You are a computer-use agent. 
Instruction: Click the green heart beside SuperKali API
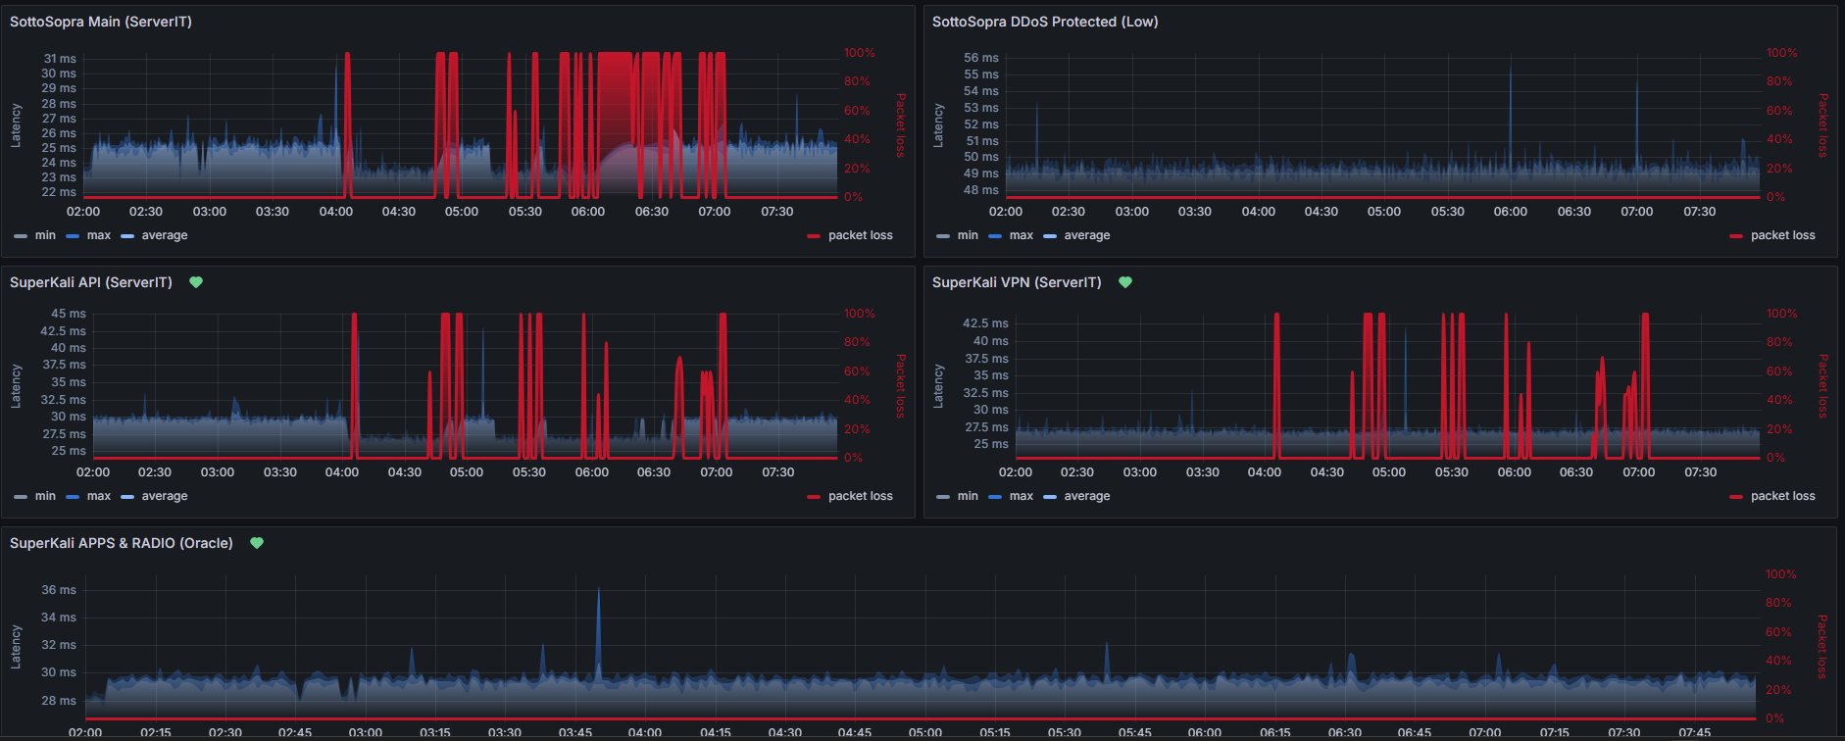click(196, 282)
